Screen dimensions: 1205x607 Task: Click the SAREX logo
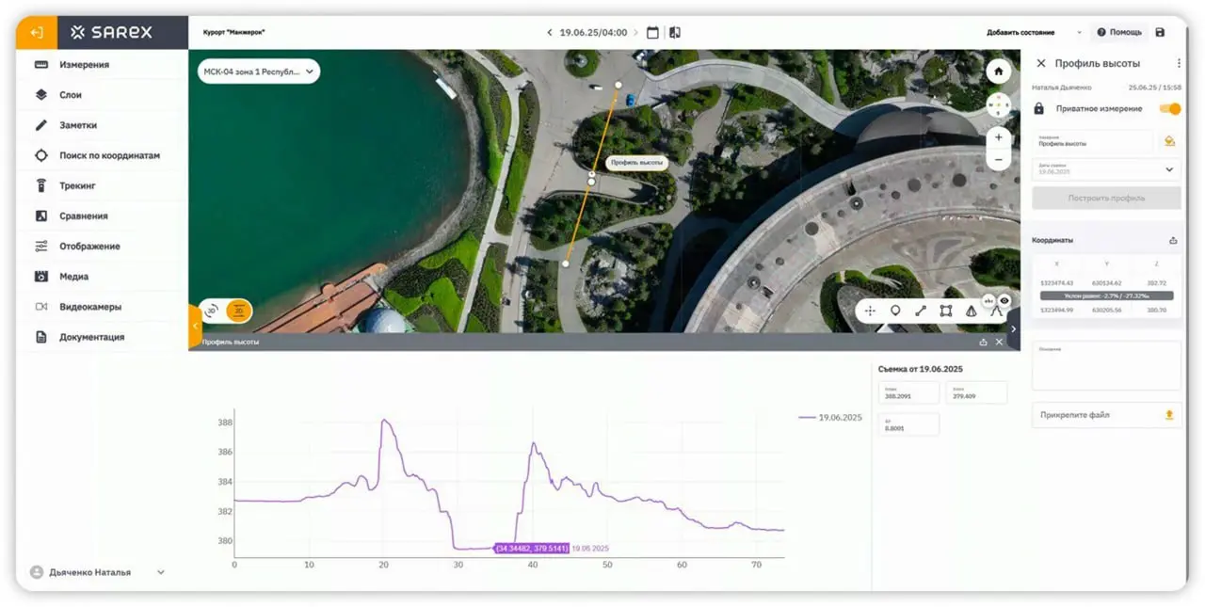pyautogui.click(x=111, y=33)
